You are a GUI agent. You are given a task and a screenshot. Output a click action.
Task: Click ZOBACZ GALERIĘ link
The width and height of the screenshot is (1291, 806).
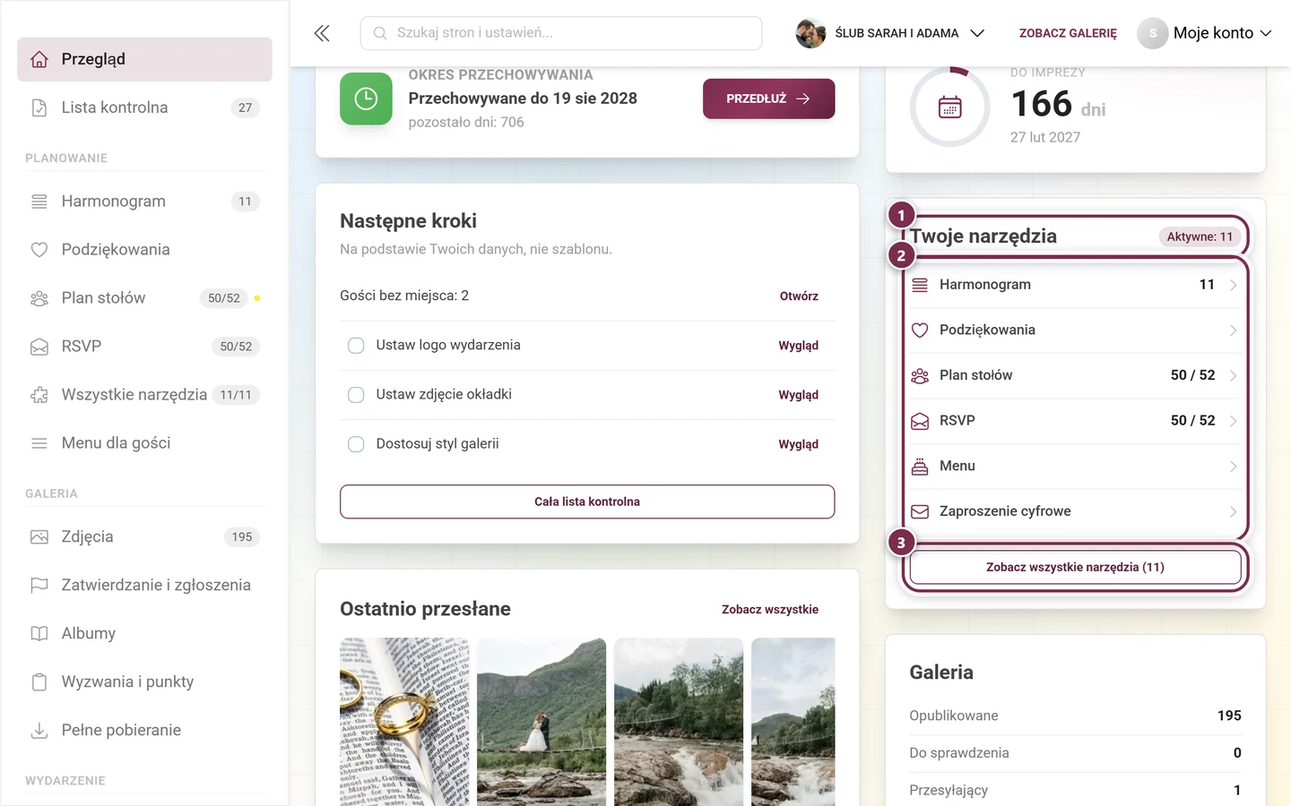click(x=1068, y=33)
